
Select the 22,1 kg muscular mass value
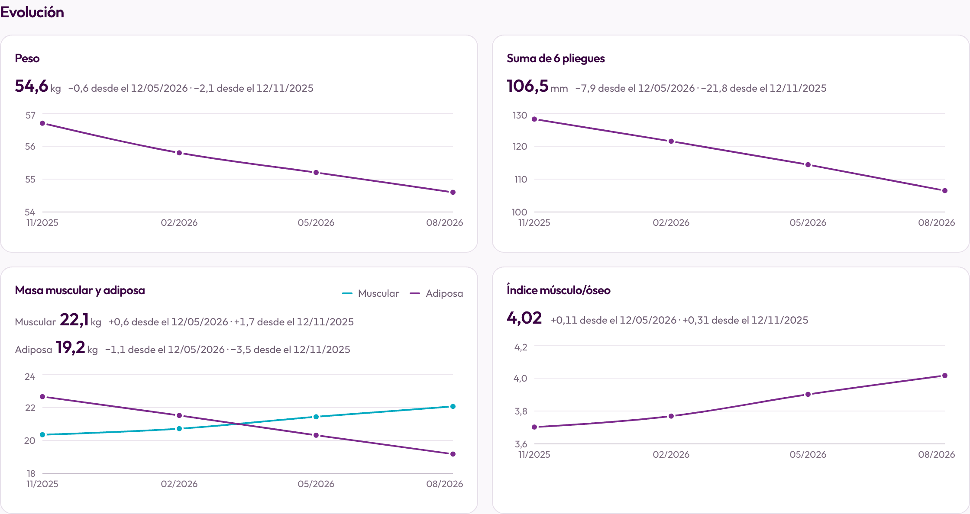click(81, 320)
